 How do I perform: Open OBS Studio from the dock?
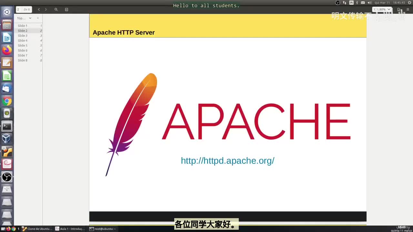(x=7, y=177)
